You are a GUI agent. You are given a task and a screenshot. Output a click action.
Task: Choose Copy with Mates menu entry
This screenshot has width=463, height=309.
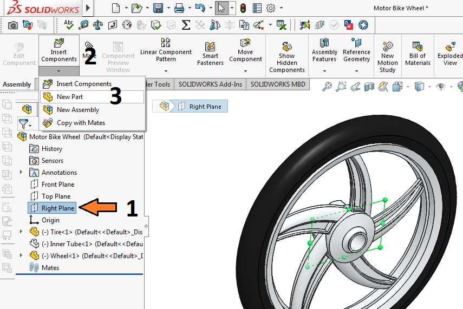coord(92,123)
